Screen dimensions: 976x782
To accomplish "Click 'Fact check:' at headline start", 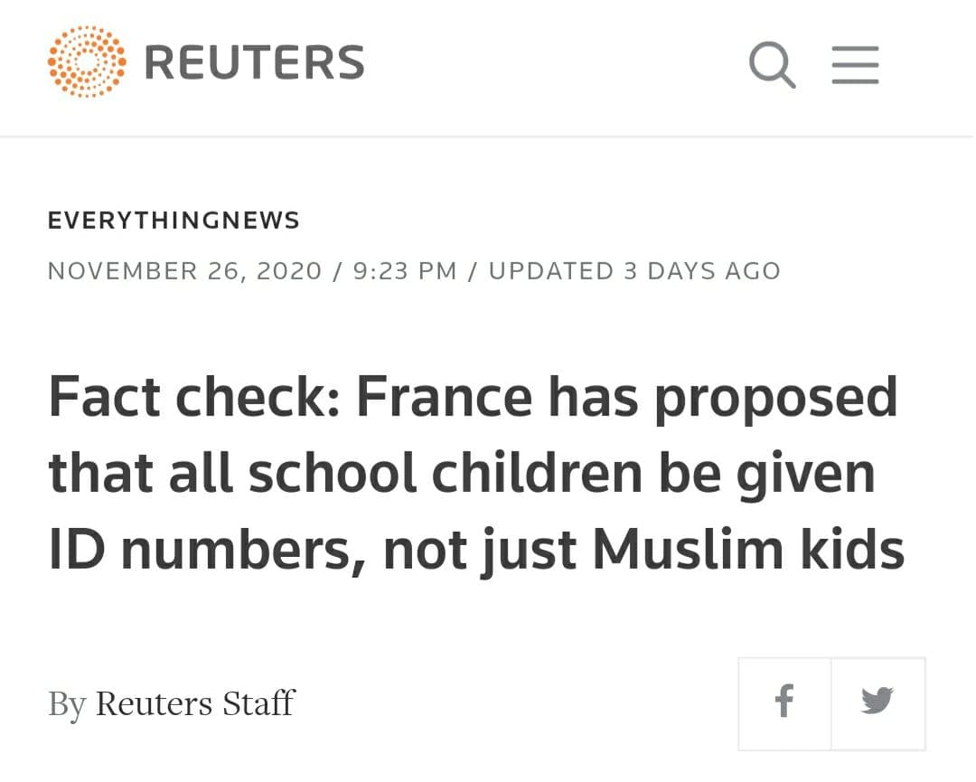I will pos(195,397).
